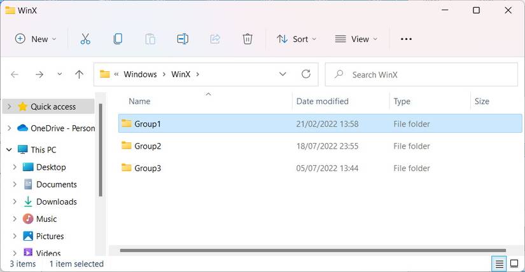Sort by Size column header

point(482,102)
